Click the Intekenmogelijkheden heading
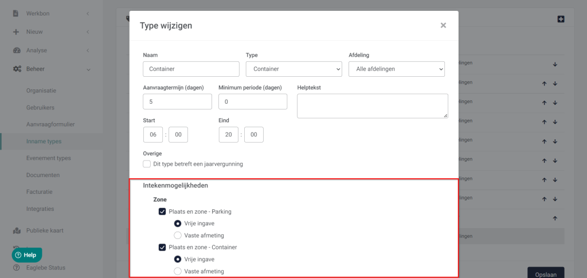This screenshot has width=587, height=278. click(175, 185)
